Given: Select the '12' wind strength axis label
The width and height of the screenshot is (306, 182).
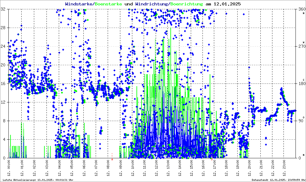Looking at the screenshot, I should coord(3,102).
